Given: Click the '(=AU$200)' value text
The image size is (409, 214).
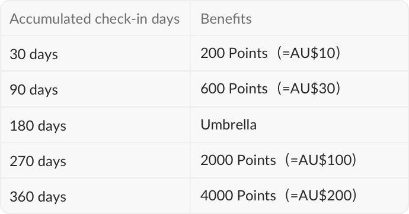Looking at the screenshot, I should coord(321,195).
